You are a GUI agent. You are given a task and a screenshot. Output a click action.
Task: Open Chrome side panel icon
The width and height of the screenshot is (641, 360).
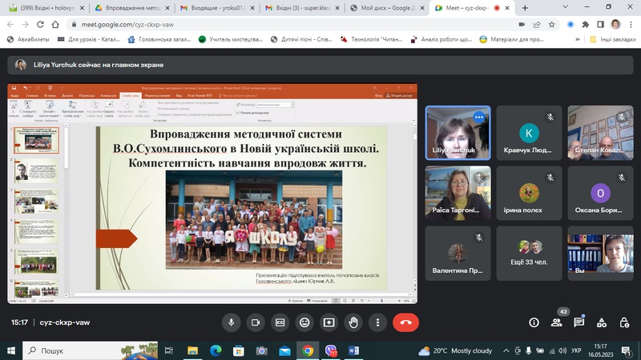(600, 25)
